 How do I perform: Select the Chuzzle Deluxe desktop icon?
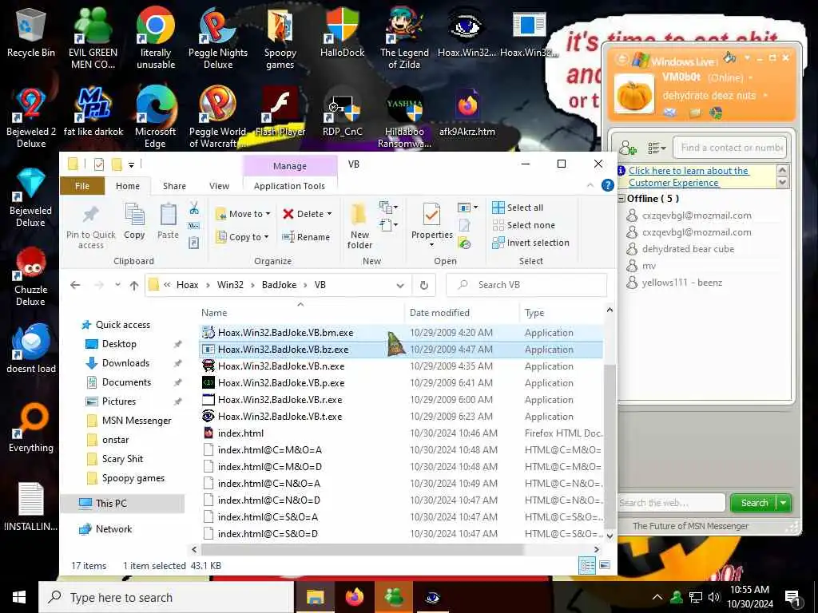(31, 276)
